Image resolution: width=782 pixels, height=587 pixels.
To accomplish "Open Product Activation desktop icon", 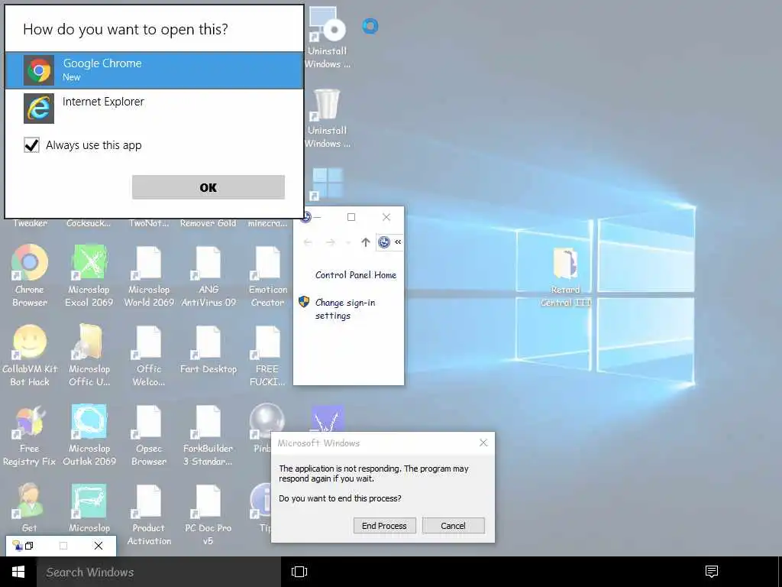I will pos(149,514).
